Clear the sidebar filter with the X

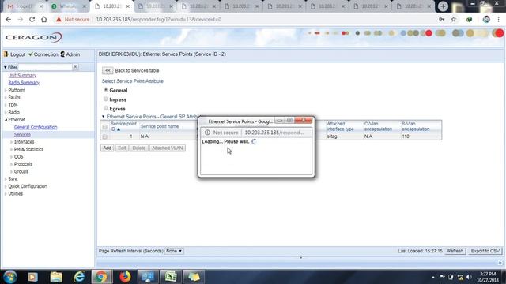coord(75,67)
